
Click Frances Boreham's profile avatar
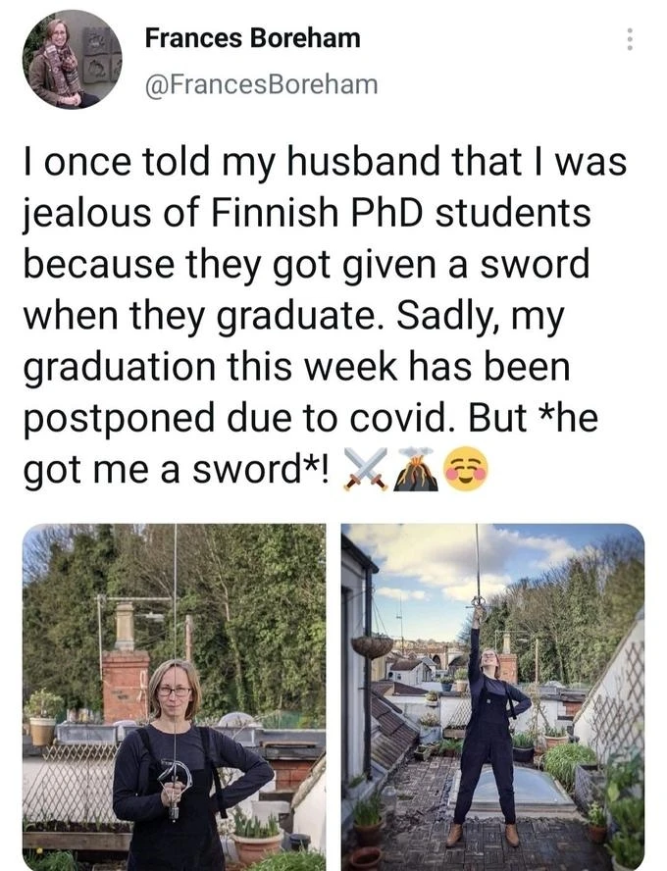point(72,59)
